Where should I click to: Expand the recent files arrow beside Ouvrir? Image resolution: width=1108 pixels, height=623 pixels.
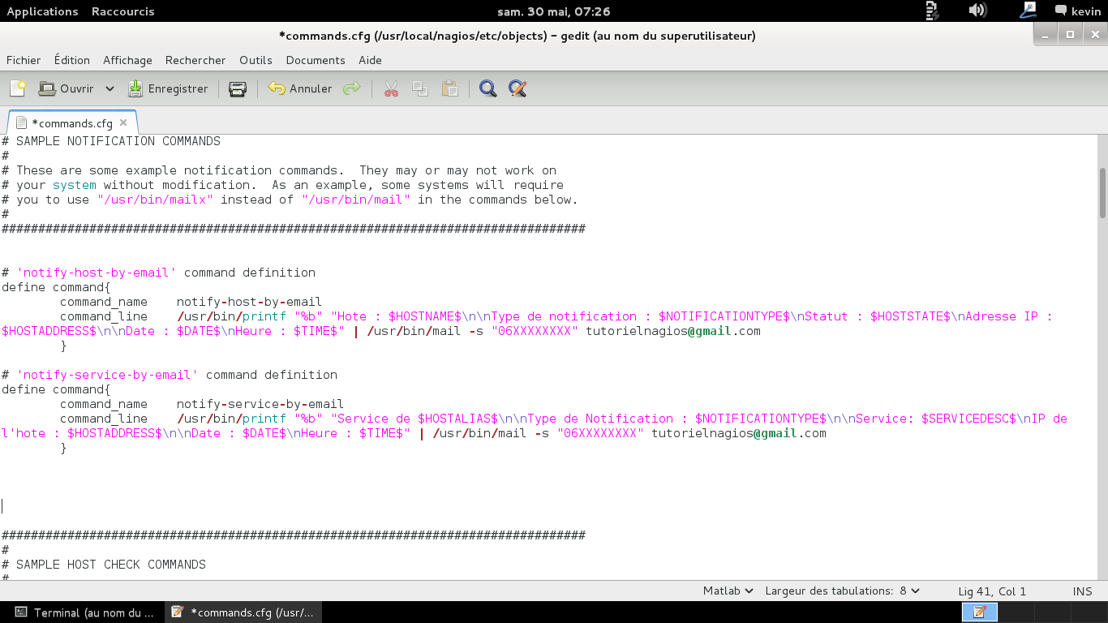pyautogui.click(x=110, y=88)
